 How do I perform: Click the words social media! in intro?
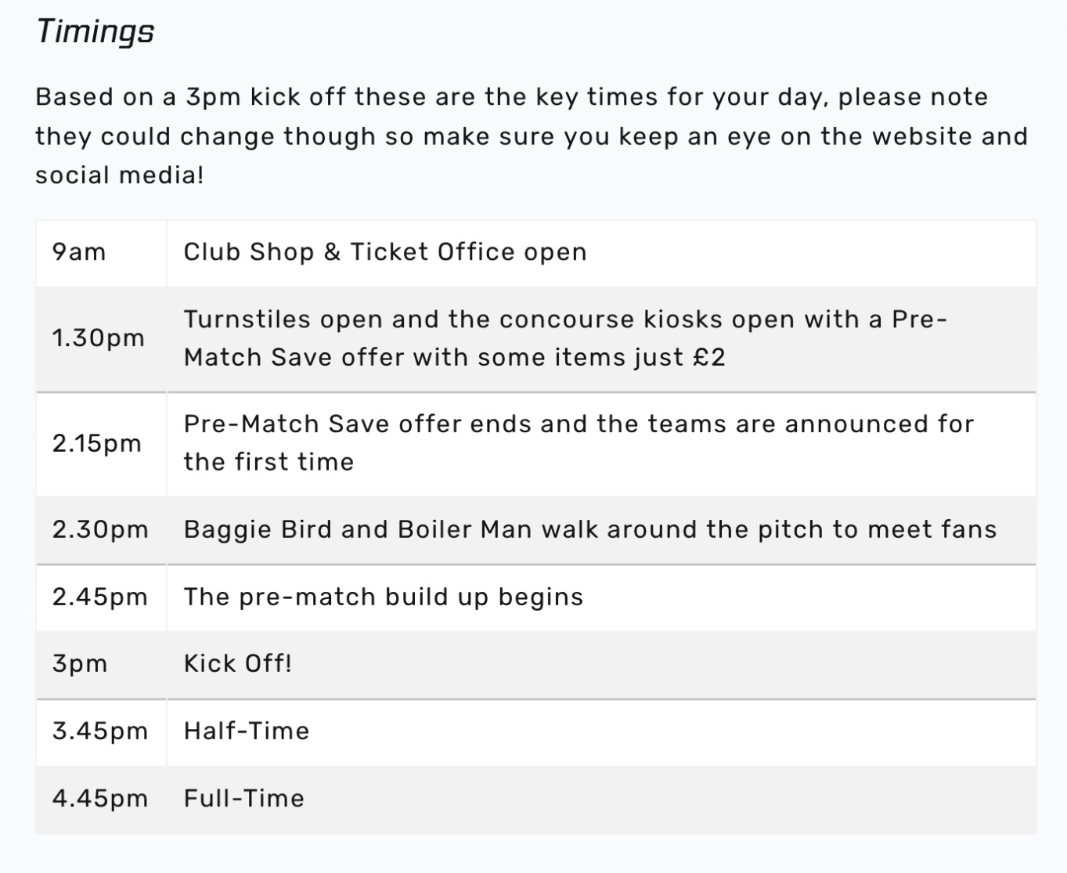(x=120, y=175)
